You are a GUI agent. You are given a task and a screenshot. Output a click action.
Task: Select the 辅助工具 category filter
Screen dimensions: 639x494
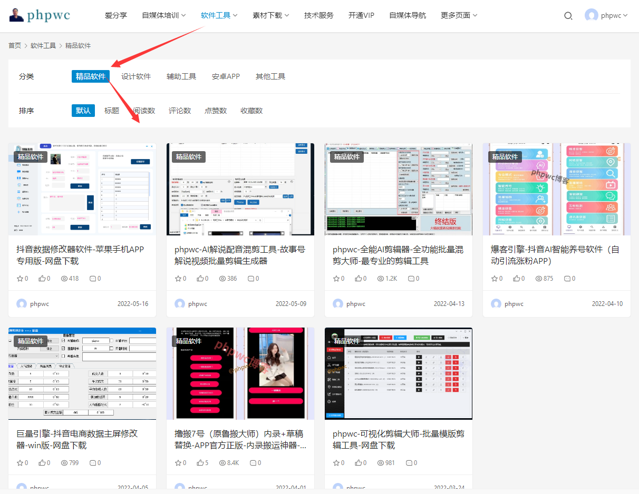(x=181, y=76)
